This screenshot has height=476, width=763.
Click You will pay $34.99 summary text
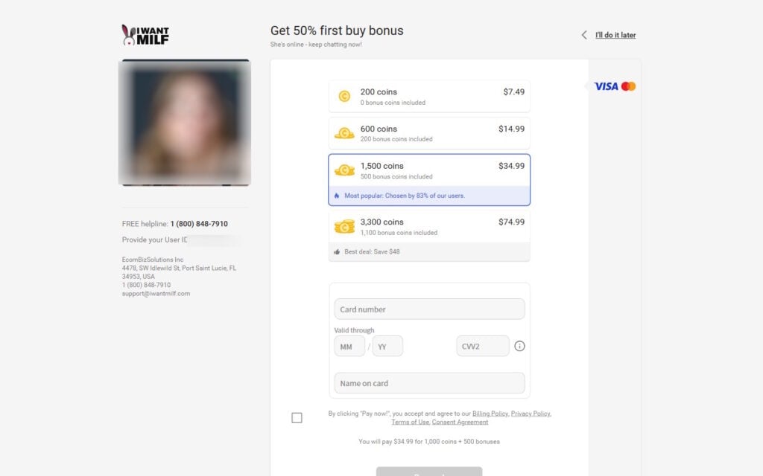[x=428, y=442]
